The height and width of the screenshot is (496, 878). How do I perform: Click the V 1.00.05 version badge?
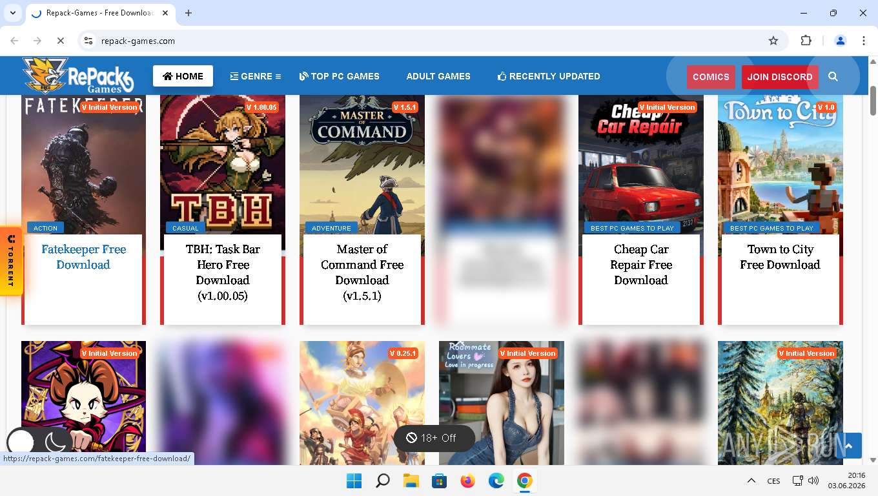(261, 107)
